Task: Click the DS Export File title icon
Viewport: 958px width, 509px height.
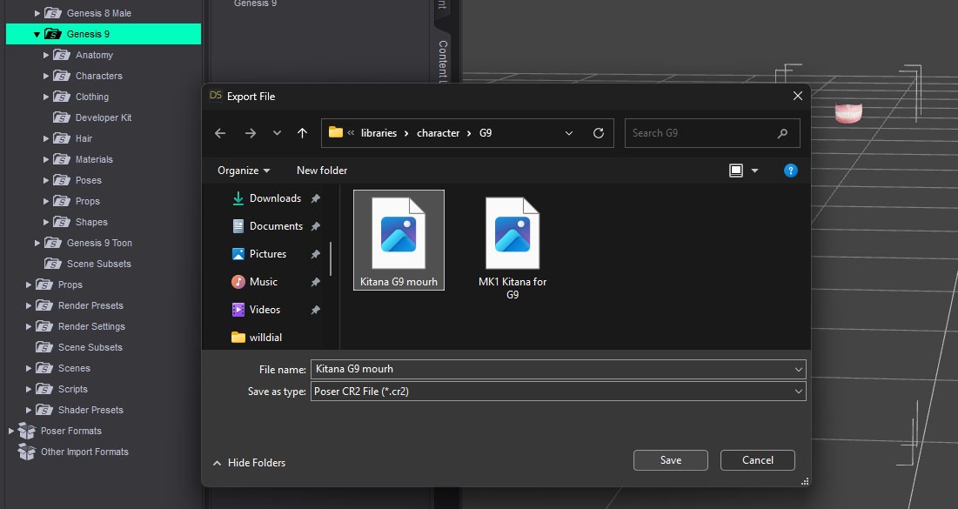Action: (x=216, y=96)
